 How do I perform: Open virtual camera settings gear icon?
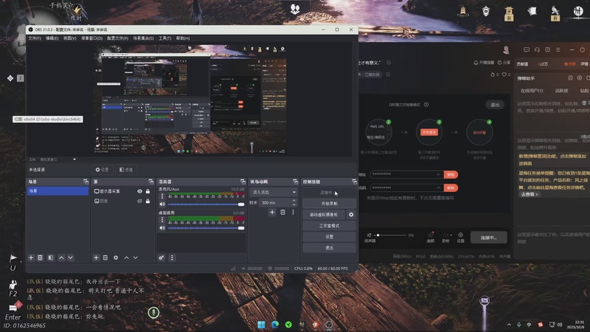point(351,215)
